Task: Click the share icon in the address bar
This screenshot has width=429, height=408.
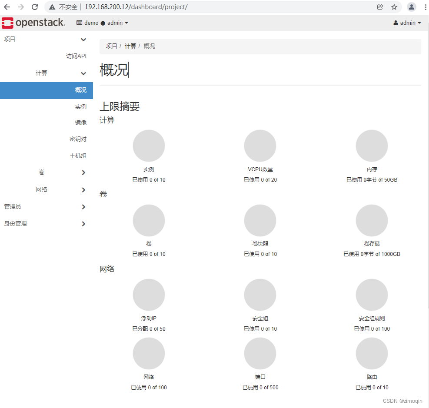Action: pos(380,7)
